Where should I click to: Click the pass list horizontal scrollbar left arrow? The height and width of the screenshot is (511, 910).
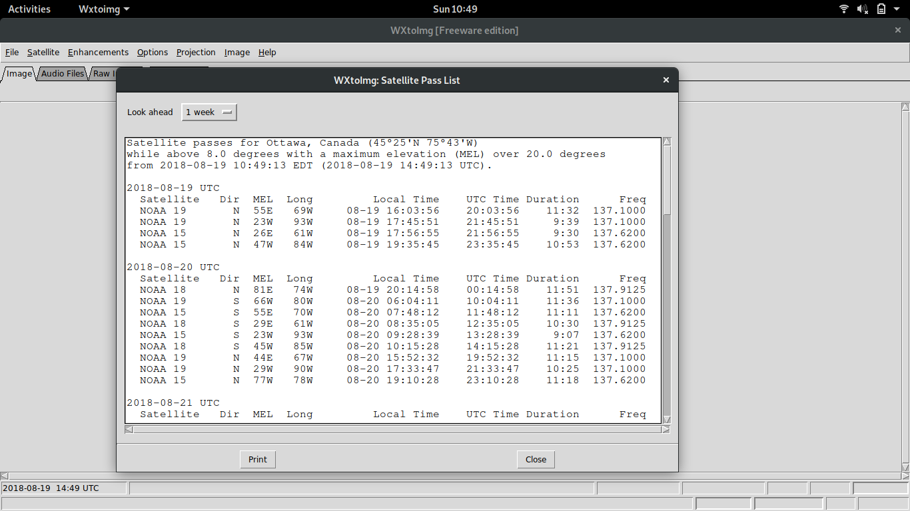click(129, 429)
